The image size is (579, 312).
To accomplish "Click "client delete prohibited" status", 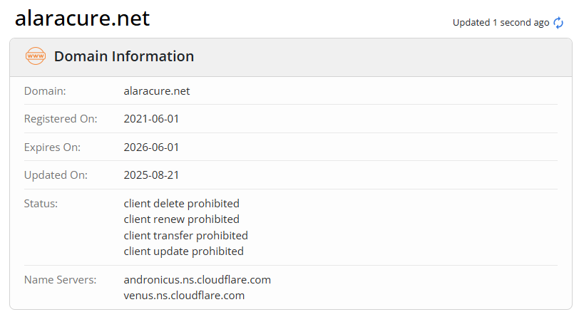I will [x=181, y=204].
